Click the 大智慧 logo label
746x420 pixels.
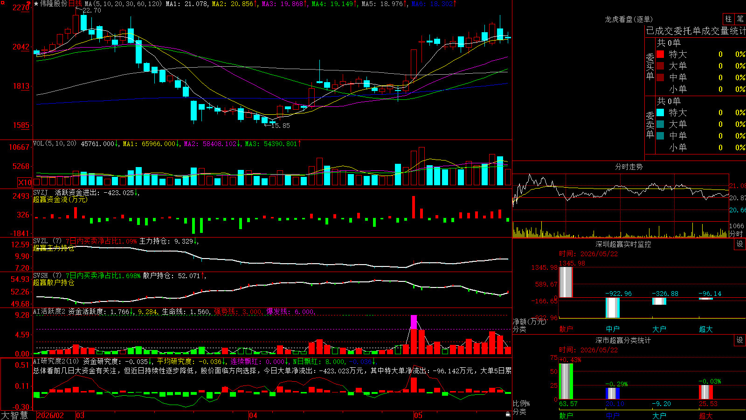pyautogui.click(x=14, y=415)
